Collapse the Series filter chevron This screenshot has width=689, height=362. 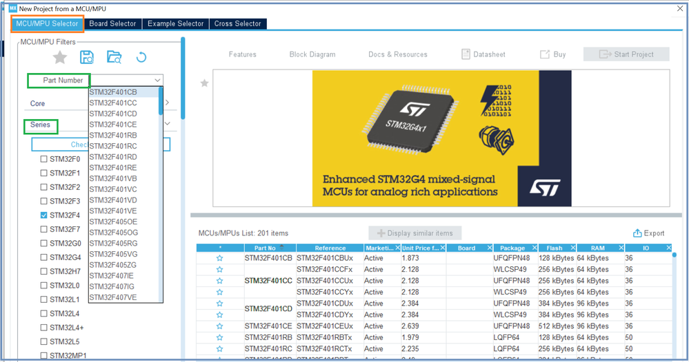click(x=167, y=124)
